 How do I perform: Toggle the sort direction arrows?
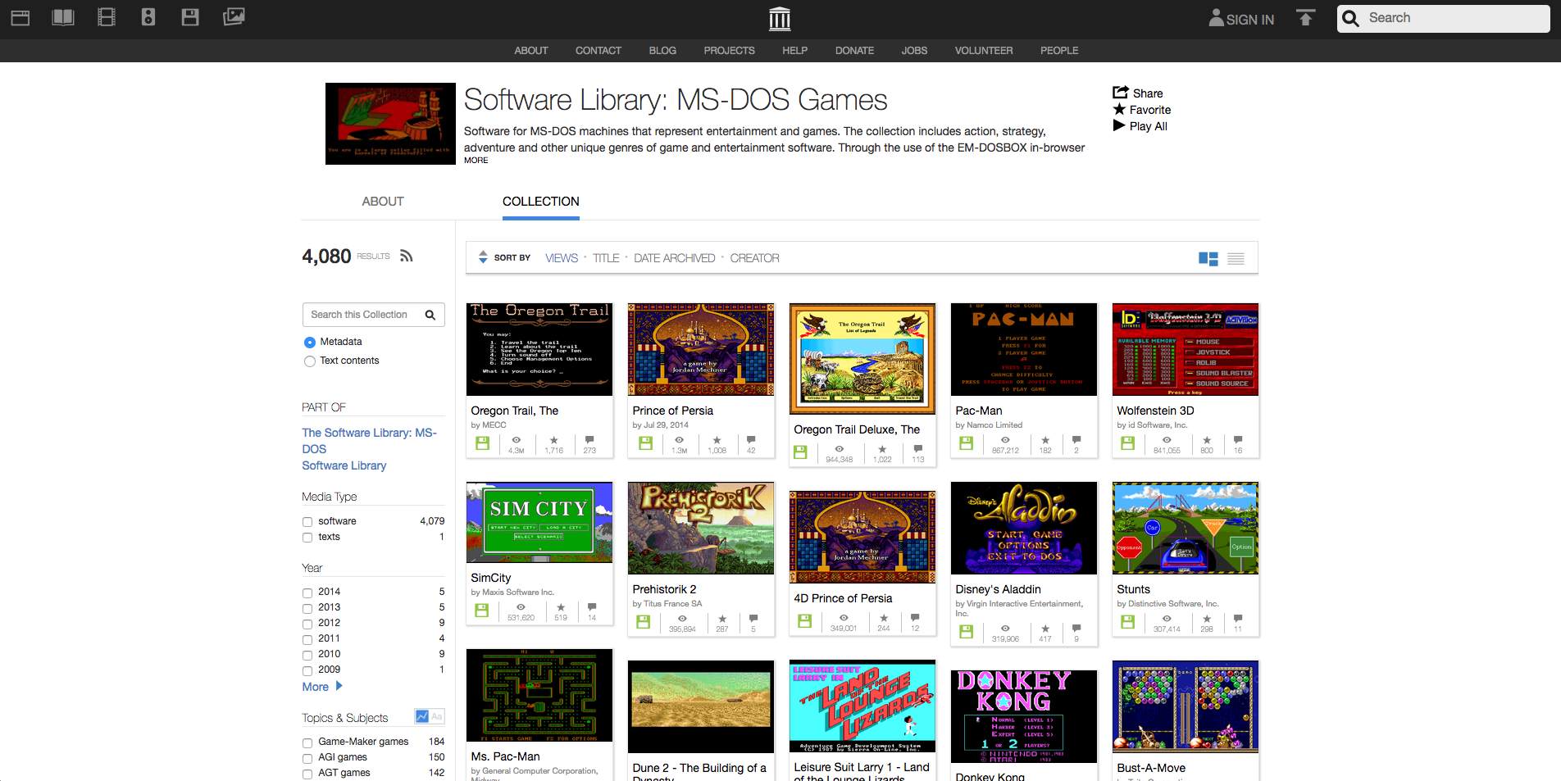coord(483,257)
